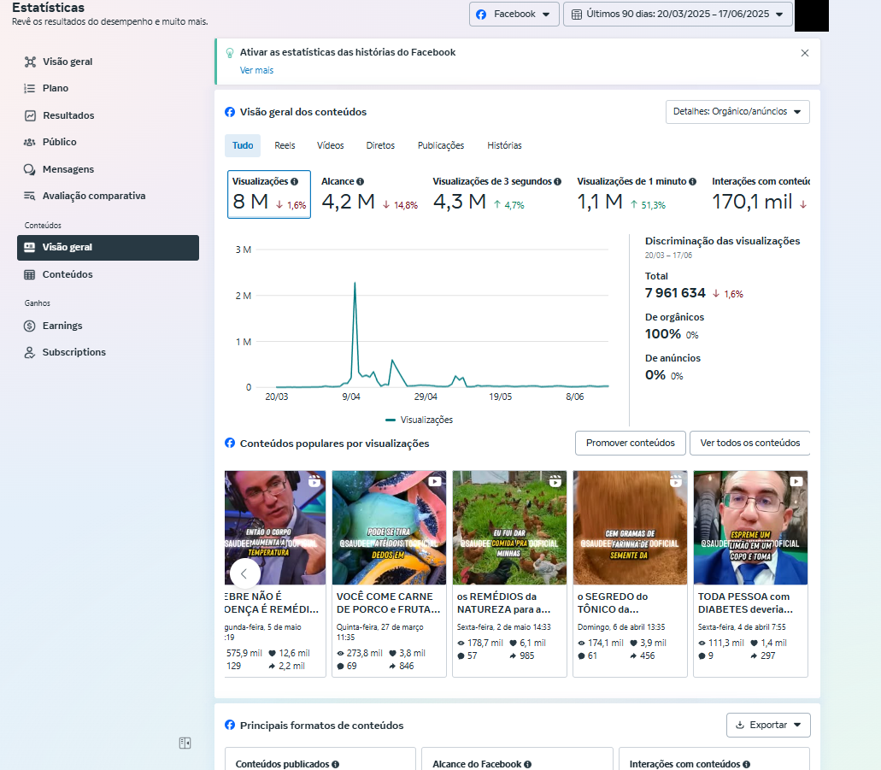Viewport: 881px width, 770px height.
Task: Click the 'Conteúdos populares por visualizações' heading
Action: [334, 444]
